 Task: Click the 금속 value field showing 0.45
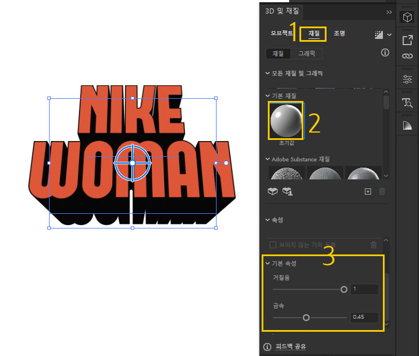tap(364, 317)
